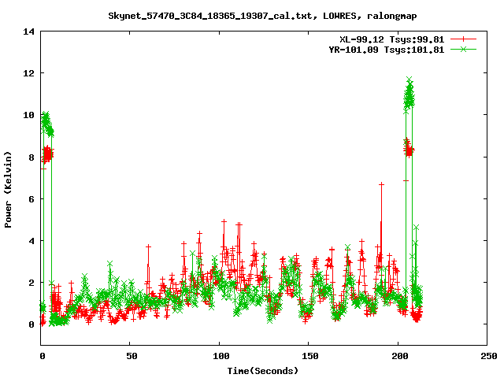Click the red cluster near 8 Kelvin at start
Viewport: 504px width, 378px height.
pyautogui.click(x=48, y=154)
